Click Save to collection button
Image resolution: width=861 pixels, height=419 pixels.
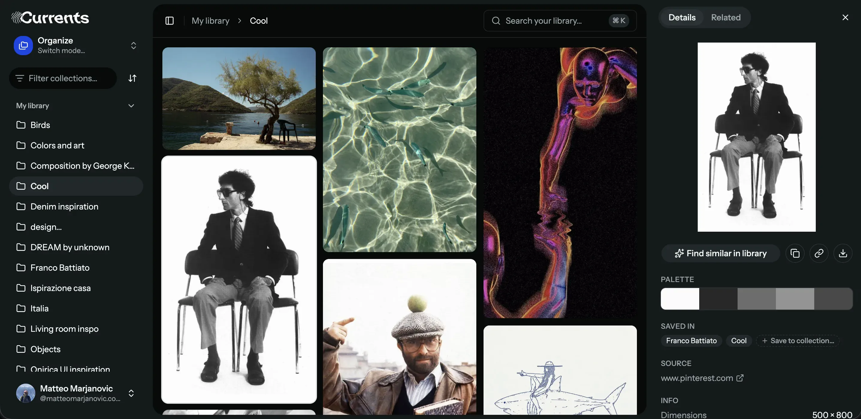pyautogui.click(x=798, y=341)
